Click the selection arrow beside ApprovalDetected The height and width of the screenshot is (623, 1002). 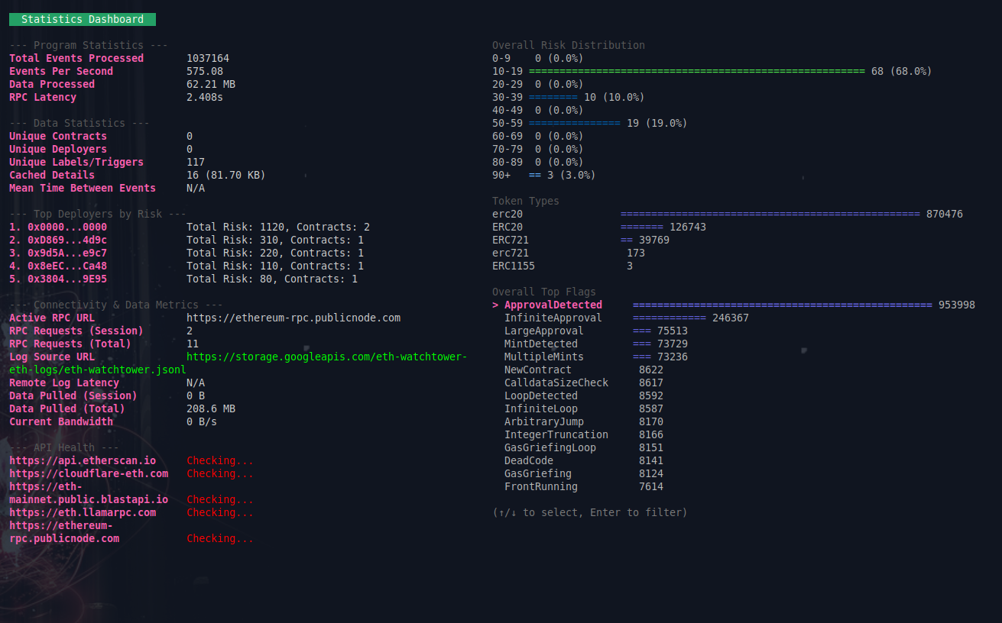[x=495, y=305]
